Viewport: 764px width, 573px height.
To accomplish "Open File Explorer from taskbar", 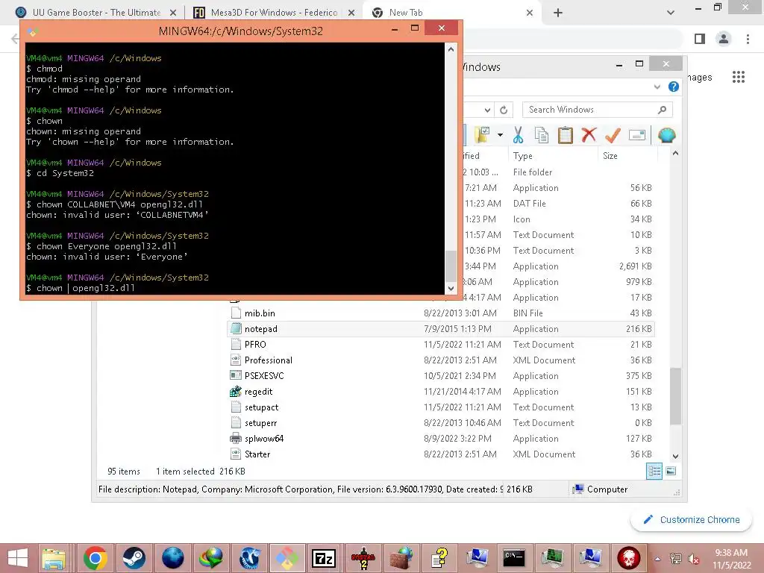I will 54,558.
